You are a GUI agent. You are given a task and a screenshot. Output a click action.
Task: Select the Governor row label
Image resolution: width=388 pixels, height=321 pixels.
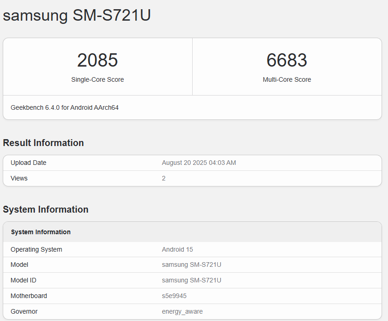24,311
